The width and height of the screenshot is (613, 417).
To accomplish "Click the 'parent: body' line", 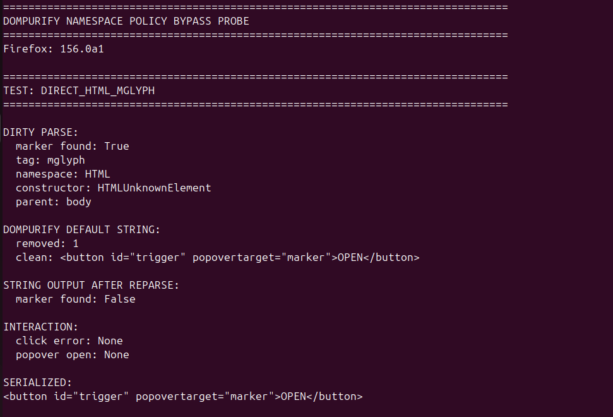I will point(54,202).
